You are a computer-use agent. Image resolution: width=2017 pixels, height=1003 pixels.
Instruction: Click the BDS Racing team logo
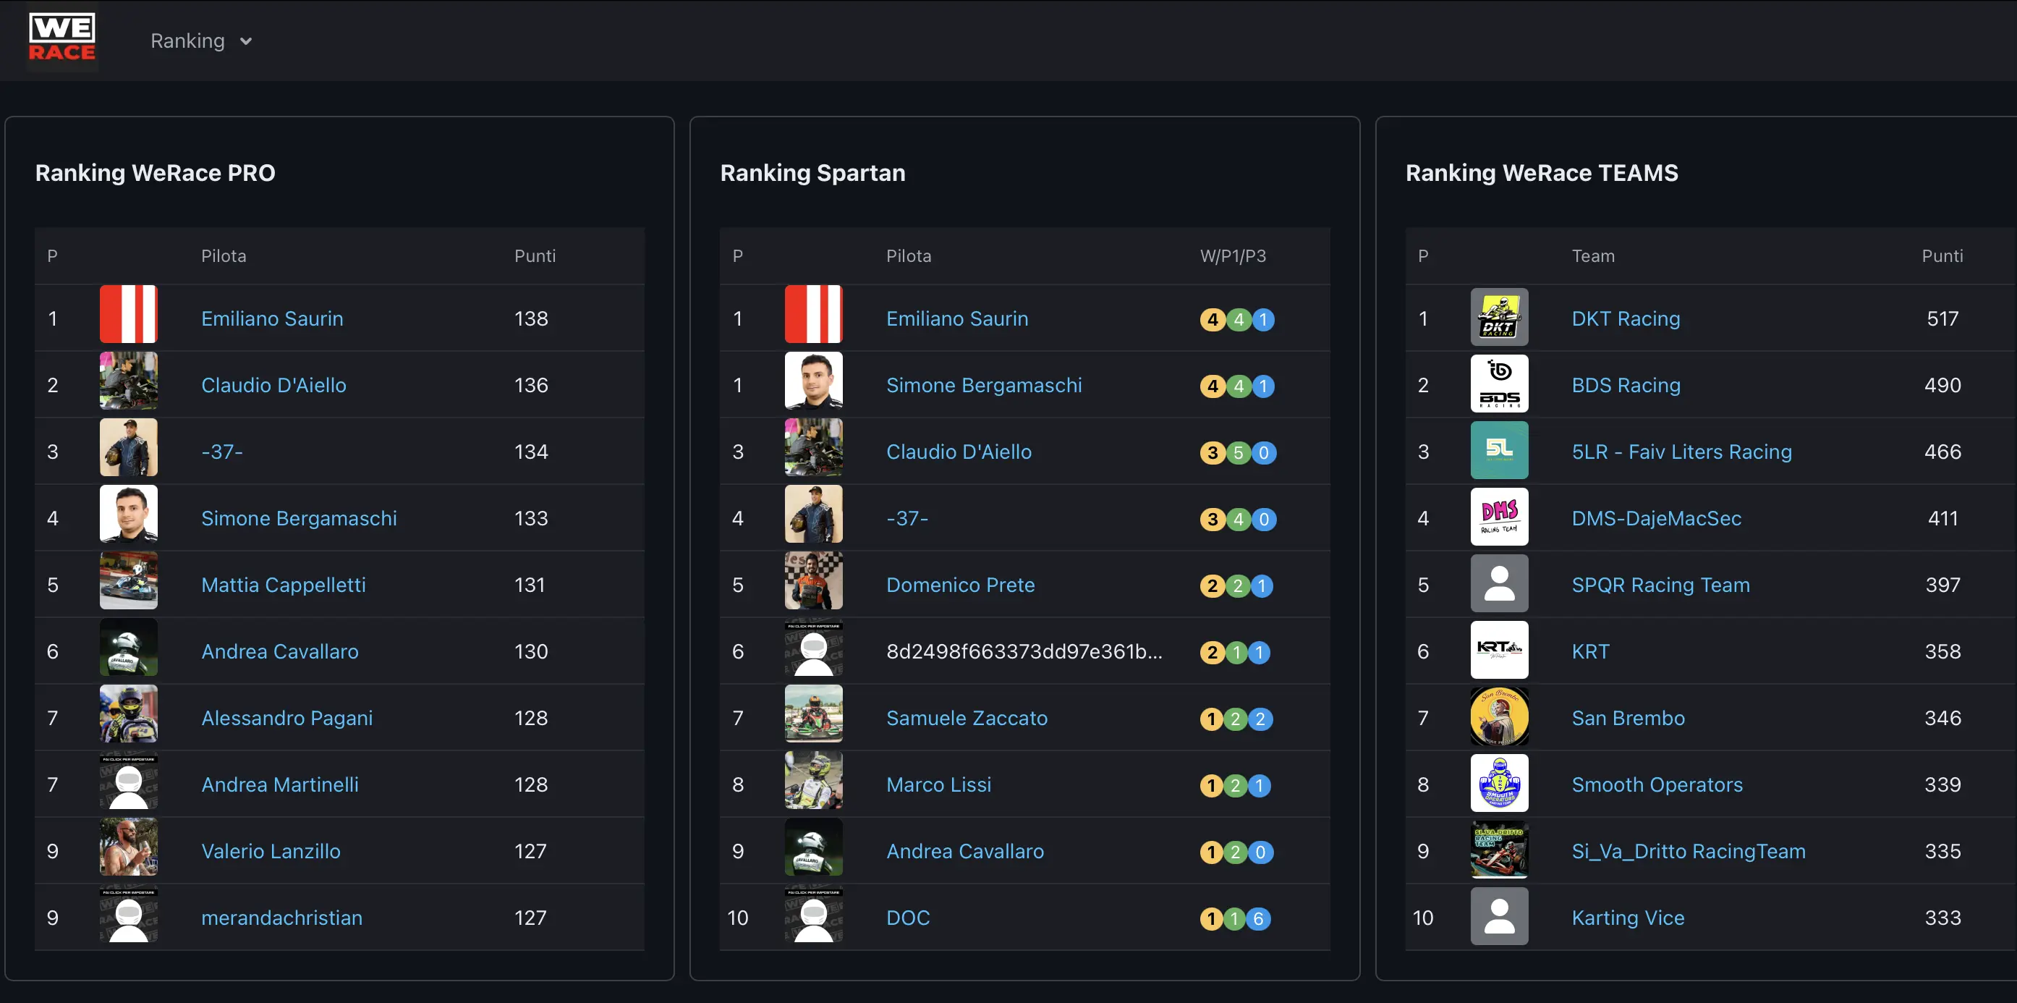(x=1499, y=384)
